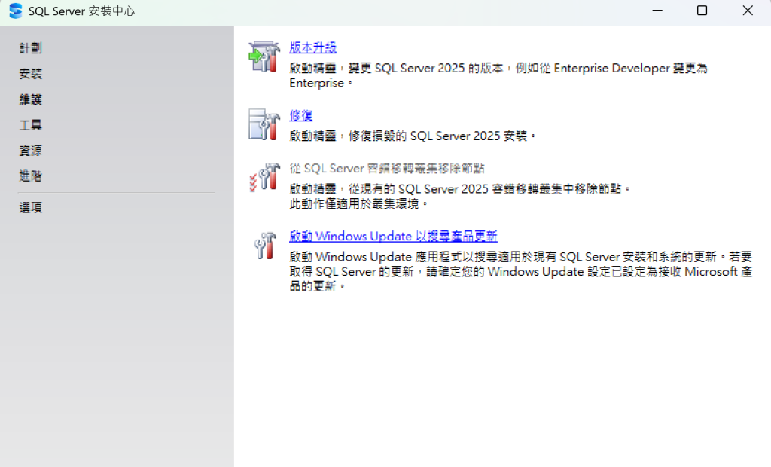This screenshot has width=771, height=467.
Task: Click description 啟動精靈，修復損毀的 SQL Server 2025 安裝
Action: pos(412,136)
